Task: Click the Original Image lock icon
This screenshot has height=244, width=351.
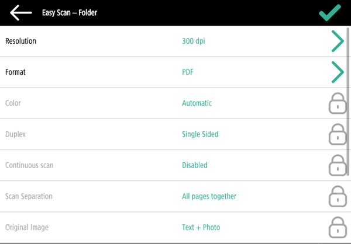Action: (x=337, y=227)
